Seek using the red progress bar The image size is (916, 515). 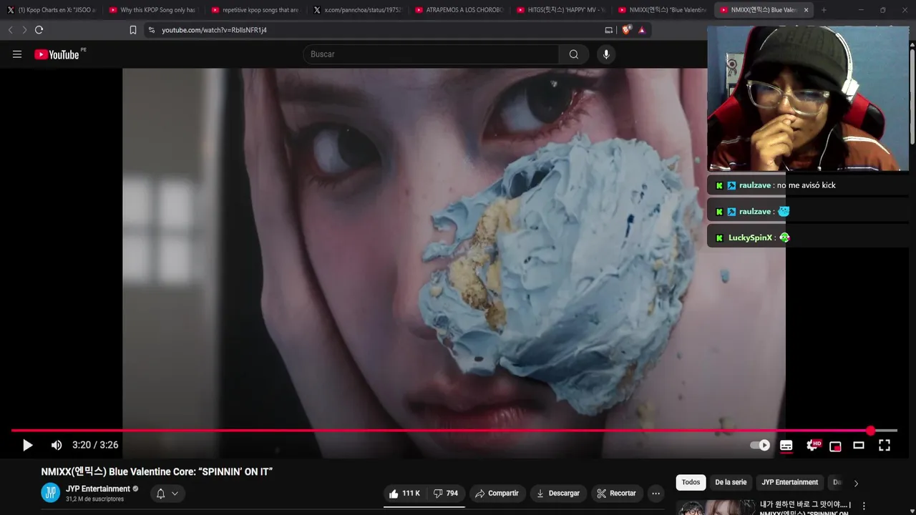click(454, 431)
